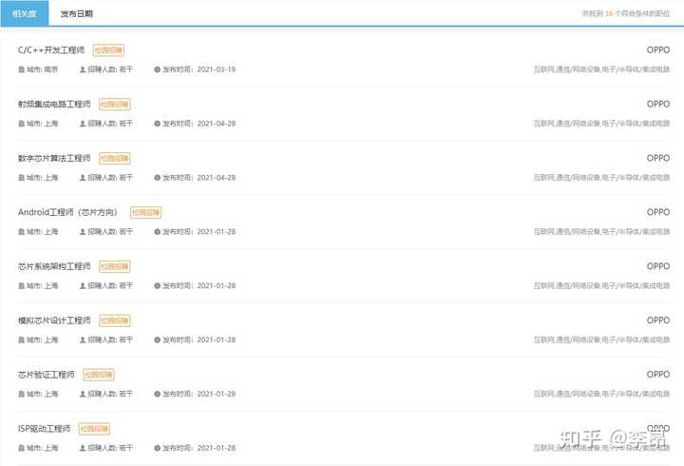Click date 2021-04-28 in 射频集成电路工程师 row

(217, 124)
